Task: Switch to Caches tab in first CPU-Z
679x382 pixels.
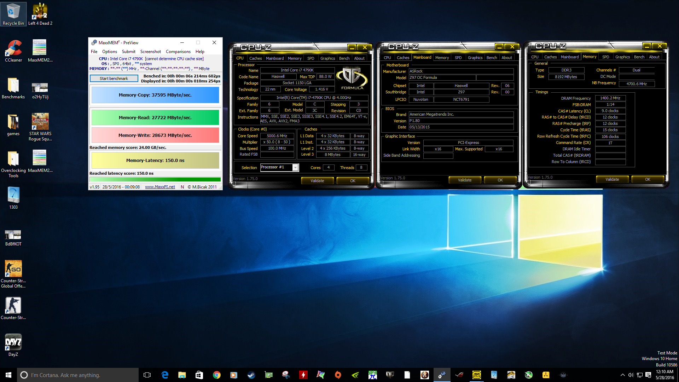Action: [x=255, y=58]
